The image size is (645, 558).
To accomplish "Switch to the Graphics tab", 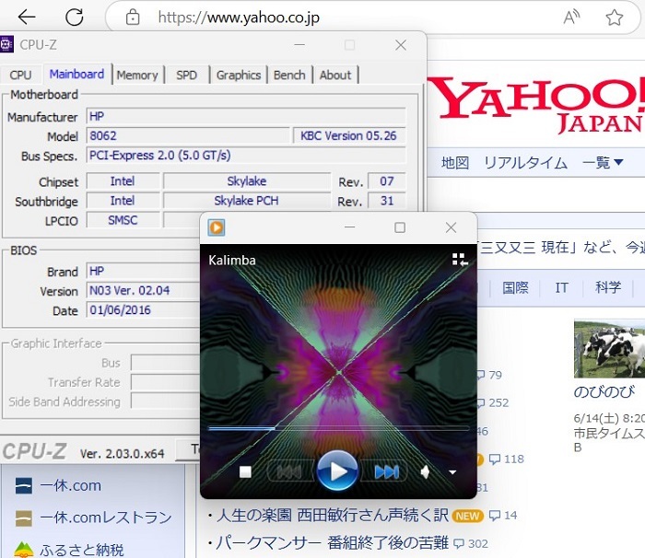I will pyautogui.click(x=239, y=75).
